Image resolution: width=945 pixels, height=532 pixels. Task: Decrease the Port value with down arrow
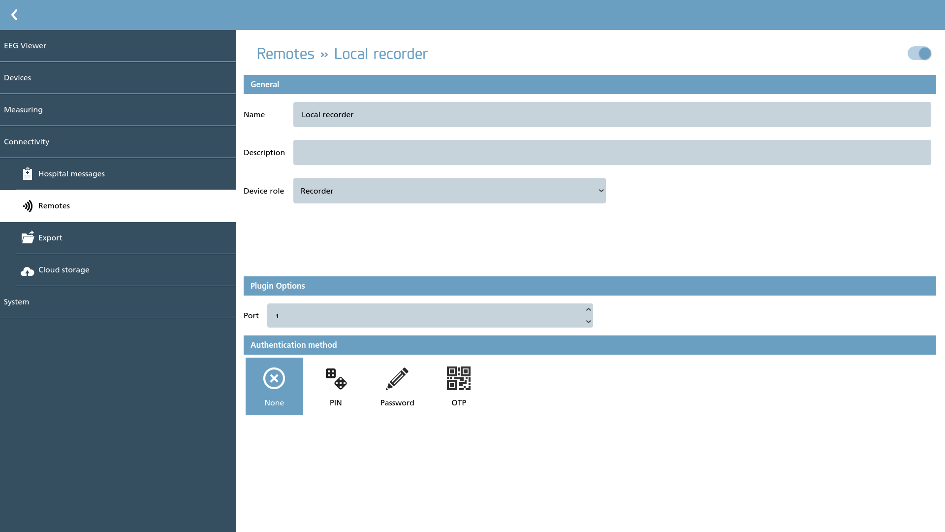(588, 322)
